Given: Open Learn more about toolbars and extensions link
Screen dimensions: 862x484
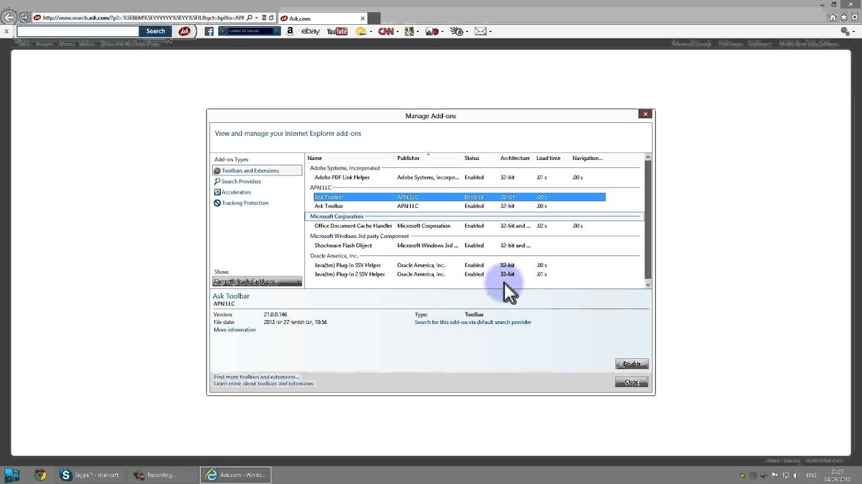Looking at the screenshot, I should 263,384.
